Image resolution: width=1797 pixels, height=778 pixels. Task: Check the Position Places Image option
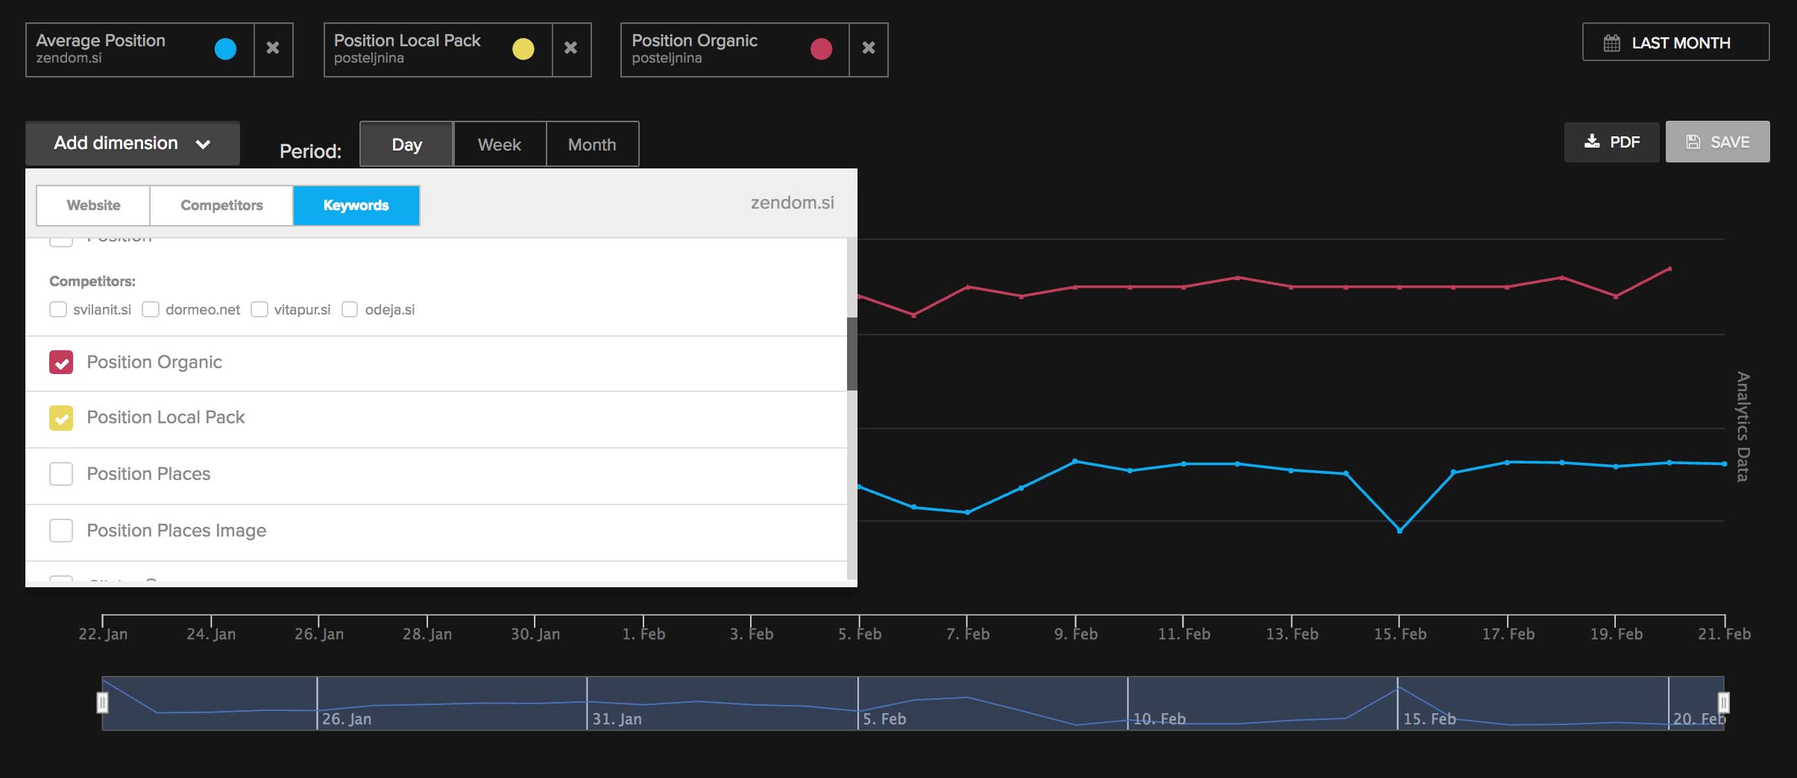[x=61, y=531]
